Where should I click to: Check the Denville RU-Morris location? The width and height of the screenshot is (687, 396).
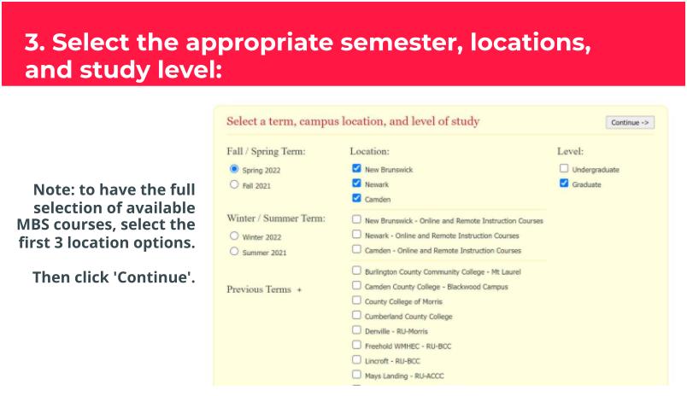356,330
